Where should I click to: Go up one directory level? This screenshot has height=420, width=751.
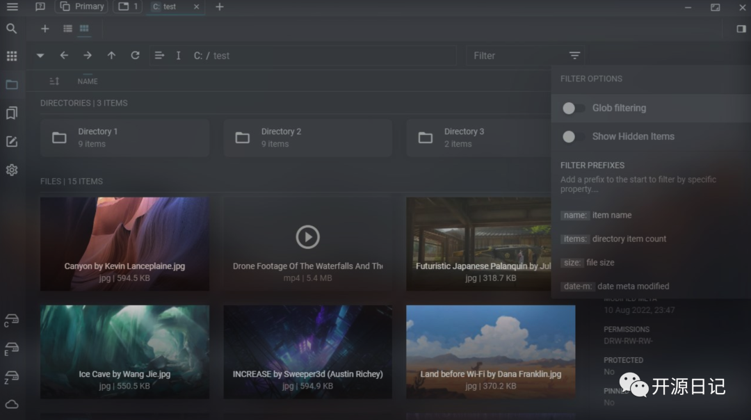pyautogui.click(x=111, y=56)
